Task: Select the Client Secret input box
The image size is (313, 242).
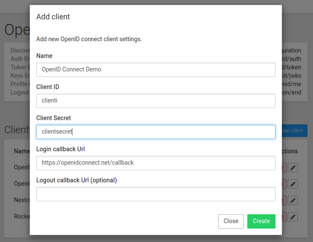Action: tap(155, 132)
